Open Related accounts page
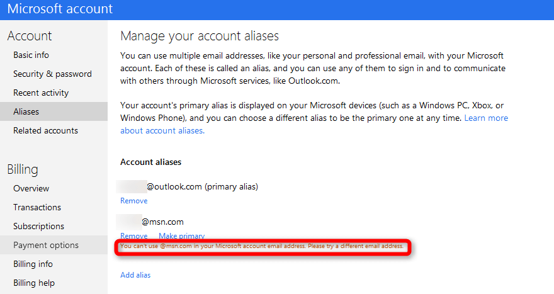 click(45, 131)
